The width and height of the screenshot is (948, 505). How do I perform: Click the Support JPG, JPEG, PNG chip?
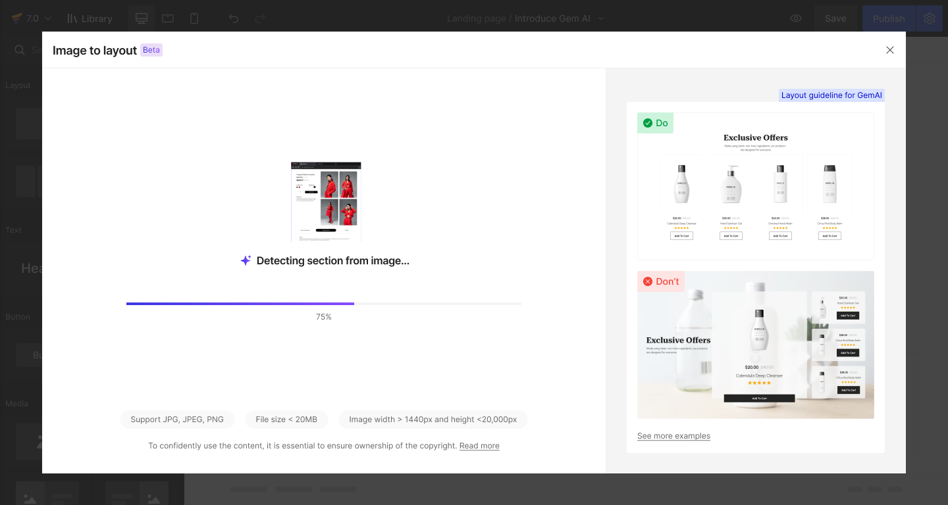pos(177,420)
